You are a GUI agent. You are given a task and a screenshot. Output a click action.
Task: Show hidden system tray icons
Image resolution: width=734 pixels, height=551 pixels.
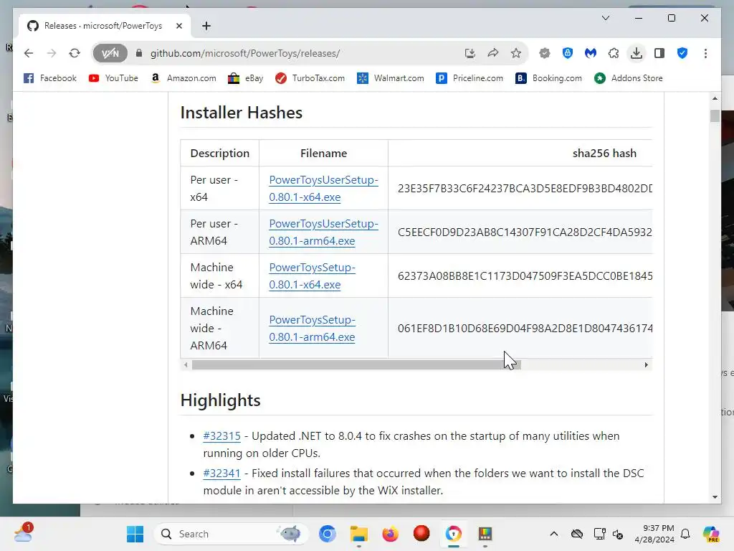[554, 534]
